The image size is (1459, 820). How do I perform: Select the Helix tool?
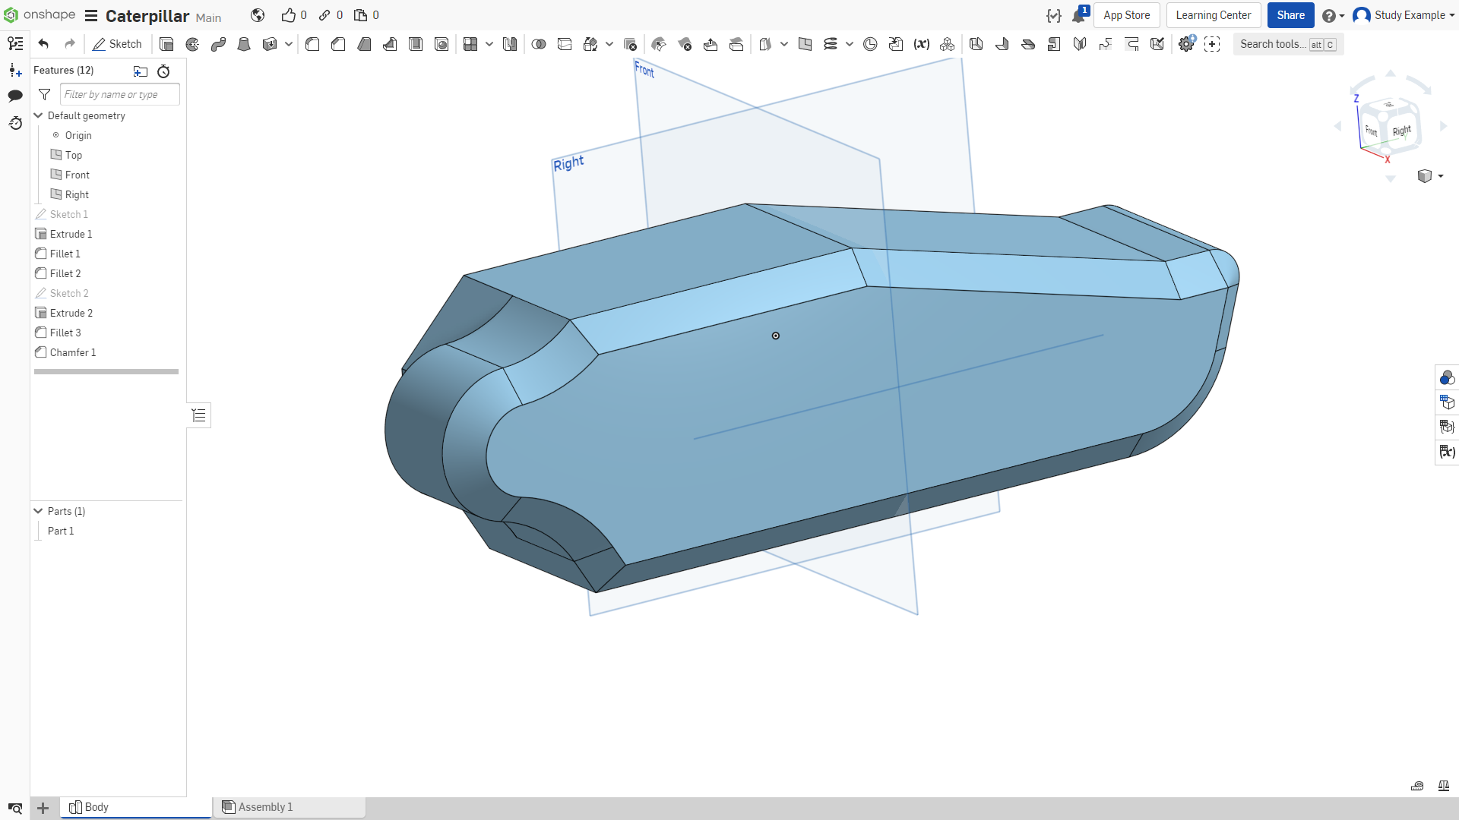[831, 44]
